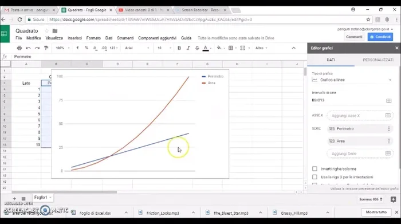This screenshot has height=224, width=401.
Task: Select the Paint format tool
Action: click(x=46, y=48)
